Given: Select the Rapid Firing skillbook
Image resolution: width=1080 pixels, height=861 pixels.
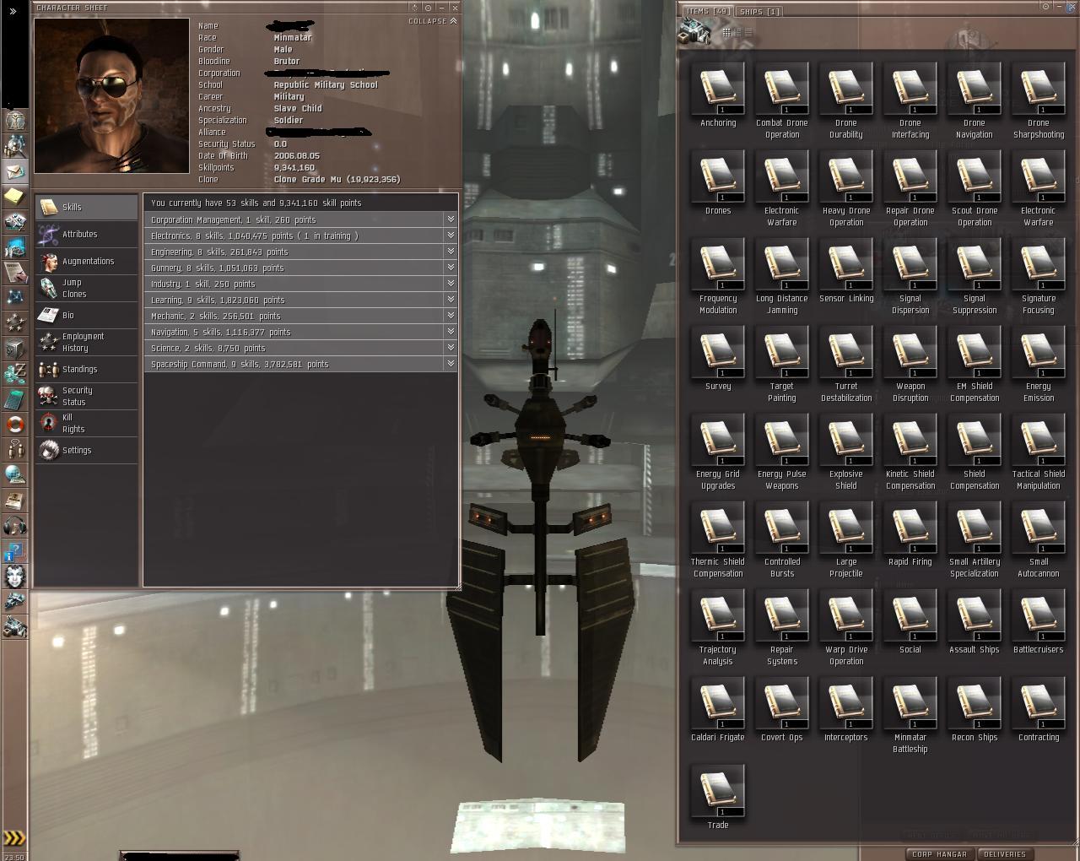Looking at the screenshot, I should (x=910, y=534).
